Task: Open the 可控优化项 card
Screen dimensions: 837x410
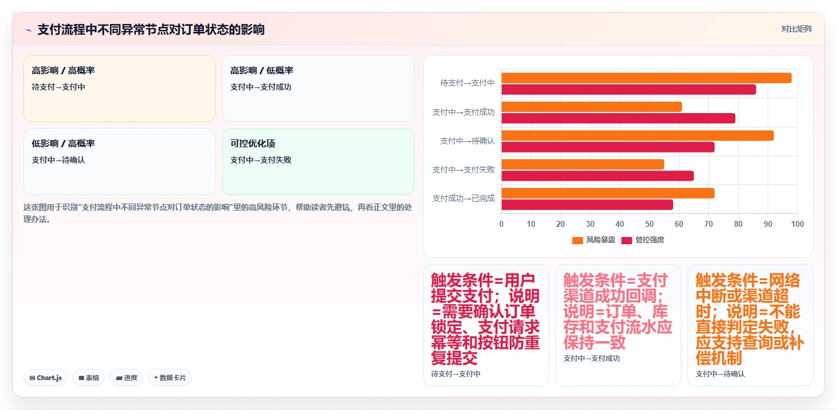Action: [x=318, y=162]
